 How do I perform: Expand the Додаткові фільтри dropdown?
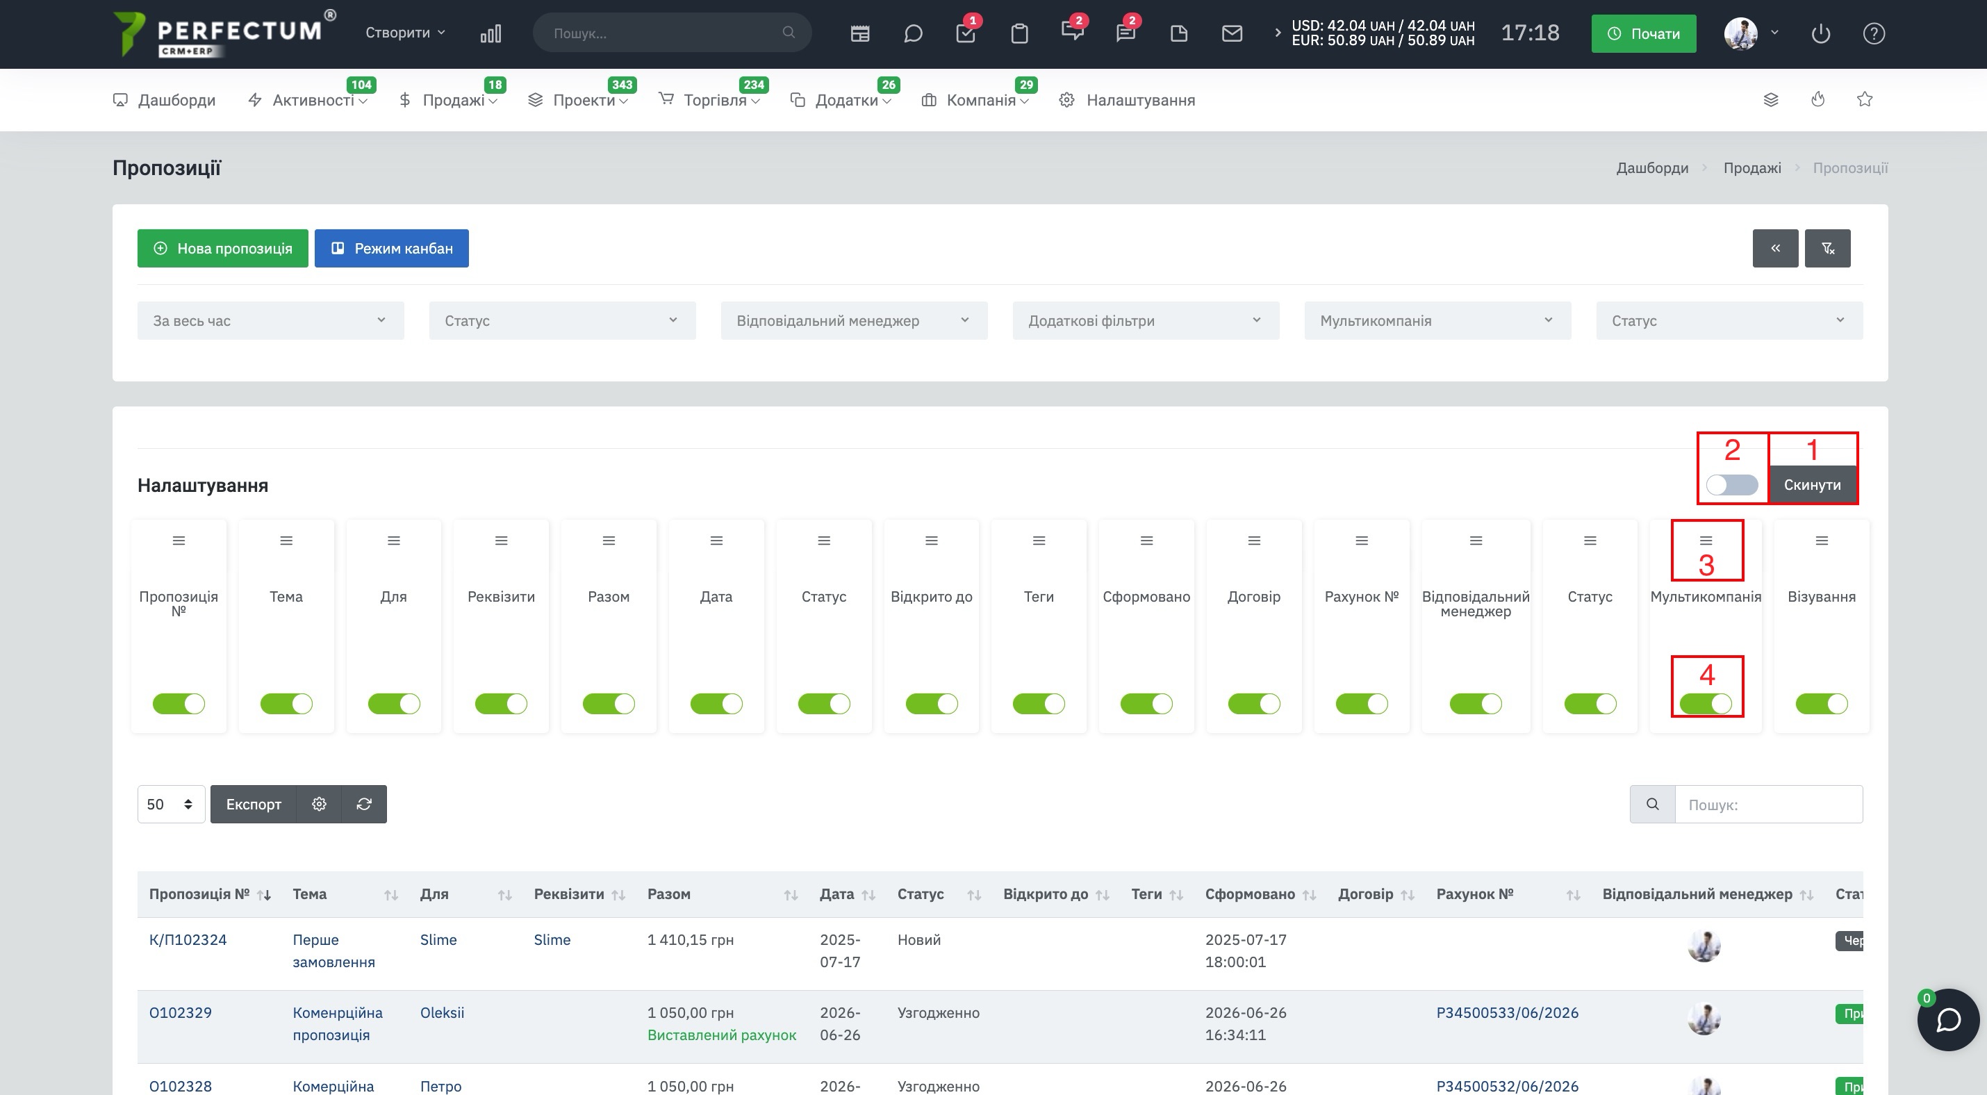point(1146,321)
